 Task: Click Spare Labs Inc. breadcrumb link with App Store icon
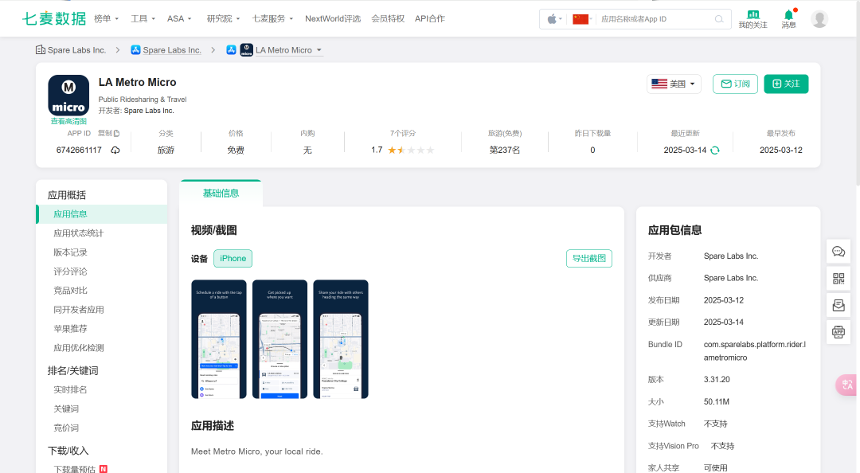click(x=172, y=50)
